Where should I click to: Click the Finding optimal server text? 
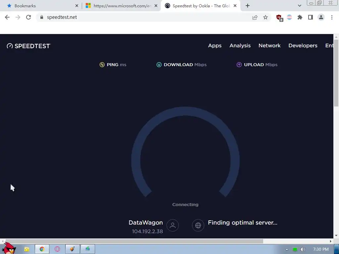point(243,223)
